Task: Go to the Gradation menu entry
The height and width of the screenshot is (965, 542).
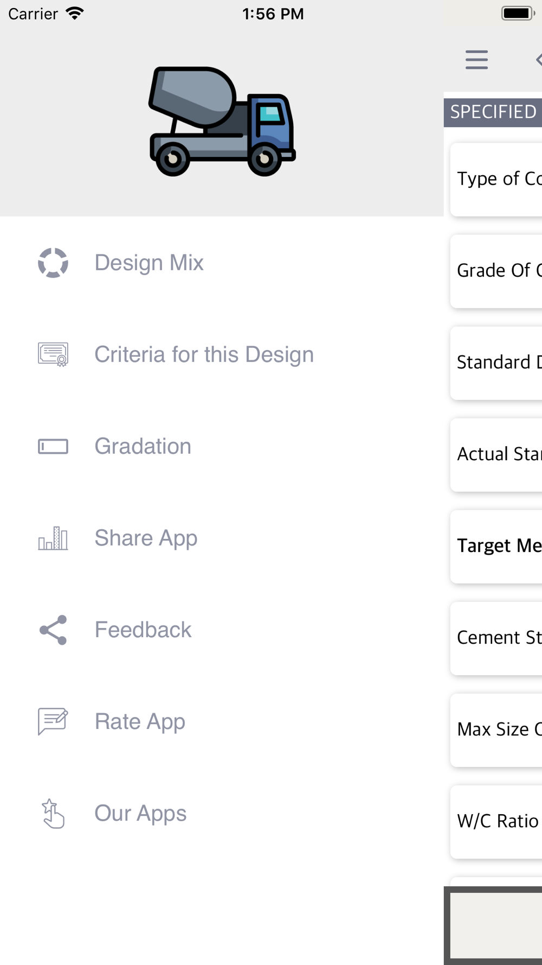Action: 143,446
